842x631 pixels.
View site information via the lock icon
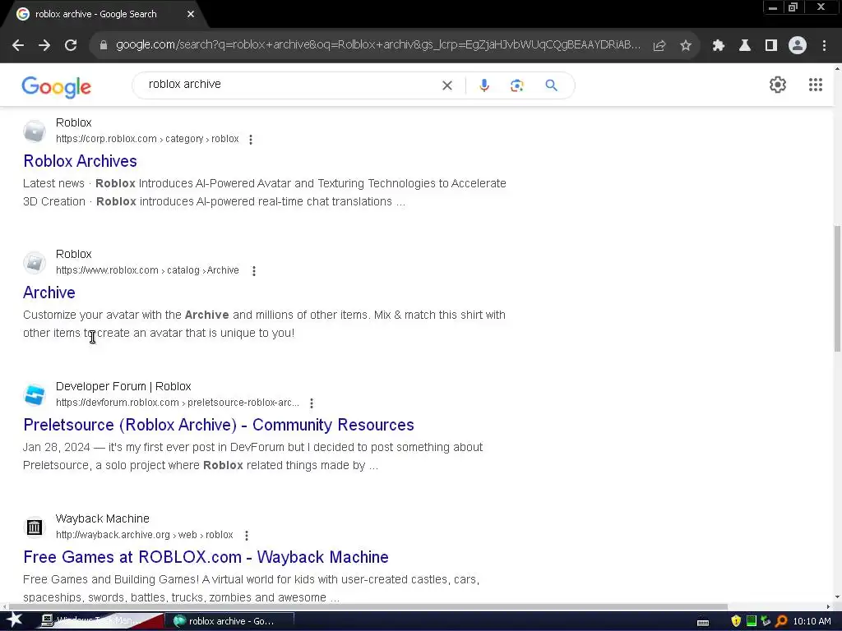click(104, 46)
